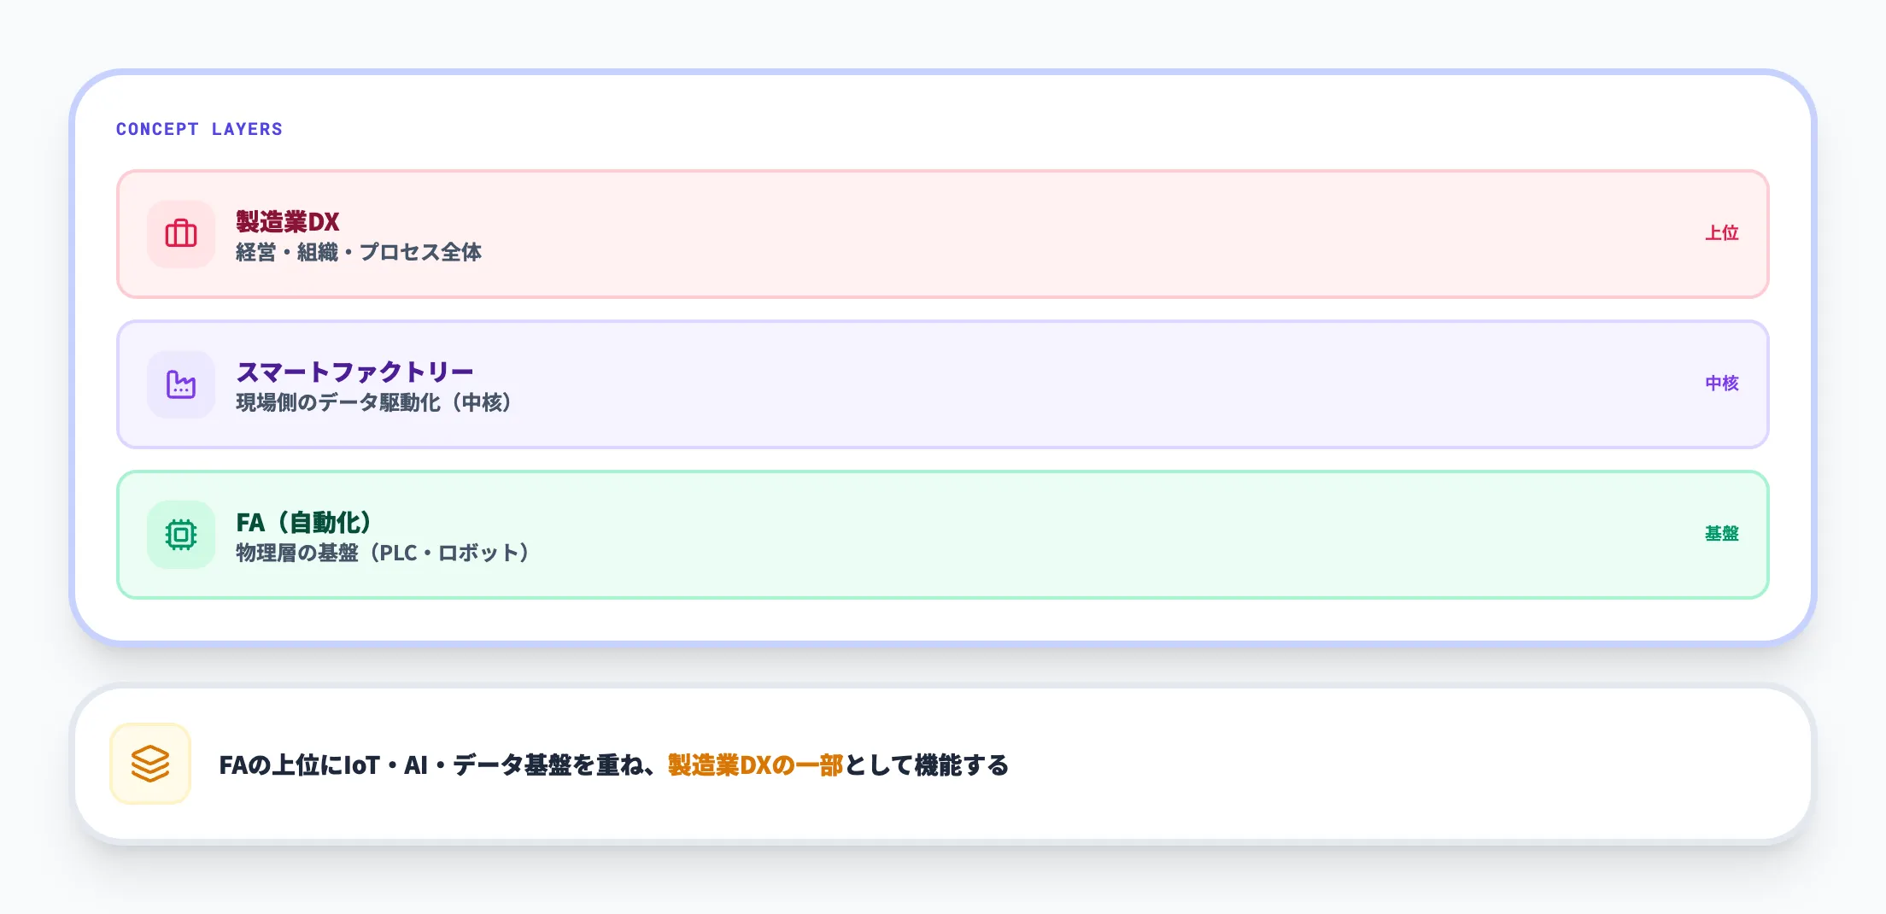
Task: Expand the スマートファクトリー layer panel
Action: (x=940, y=384)
